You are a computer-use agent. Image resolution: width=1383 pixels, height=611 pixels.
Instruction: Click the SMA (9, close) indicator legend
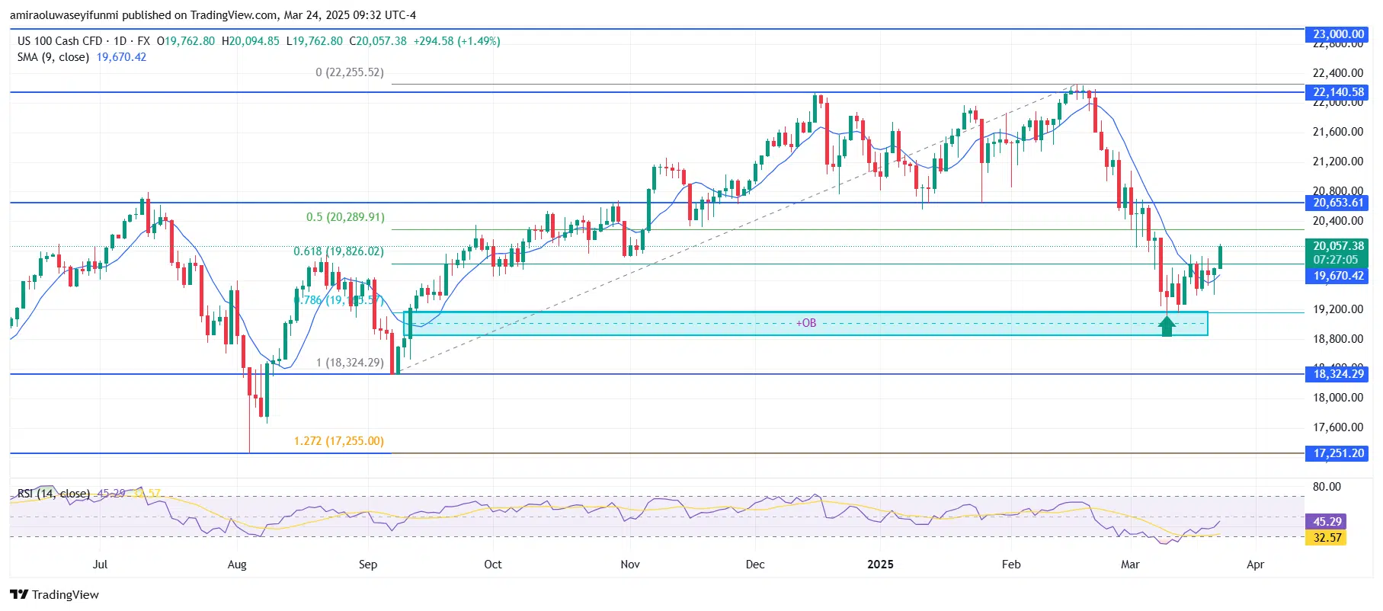coord(53,57)
